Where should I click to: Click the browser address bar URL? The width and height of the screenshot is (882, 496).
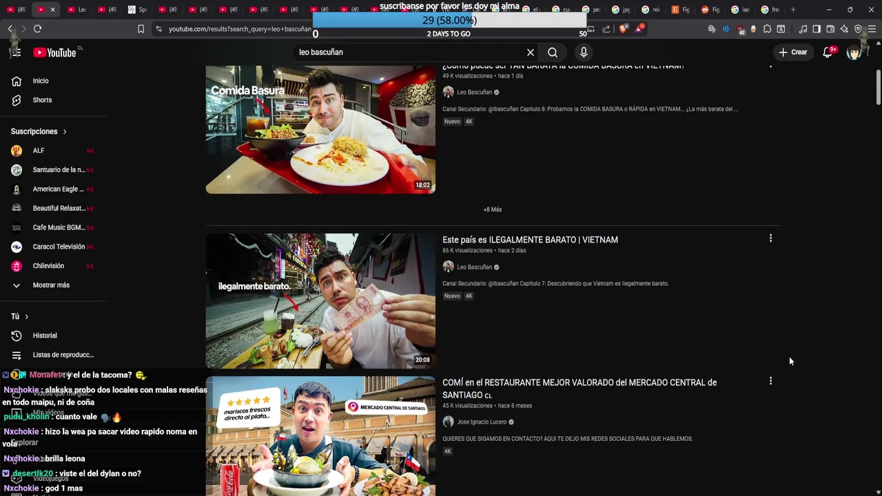tap(239, 29)
